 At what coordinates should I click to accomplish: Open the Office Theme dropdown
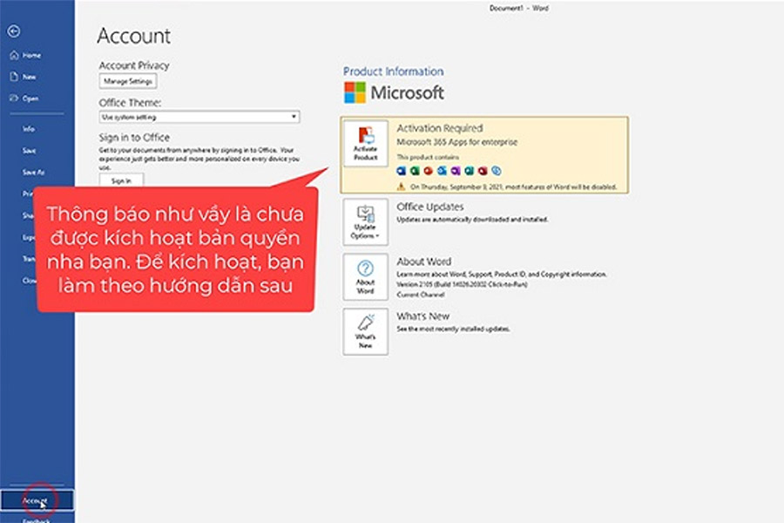pos(199,116)
